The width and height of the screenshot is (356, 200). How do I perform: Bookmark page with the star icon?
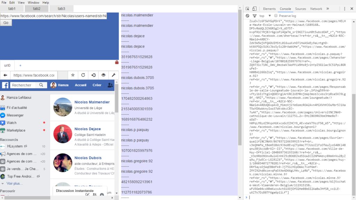click(x=73, y=75)
